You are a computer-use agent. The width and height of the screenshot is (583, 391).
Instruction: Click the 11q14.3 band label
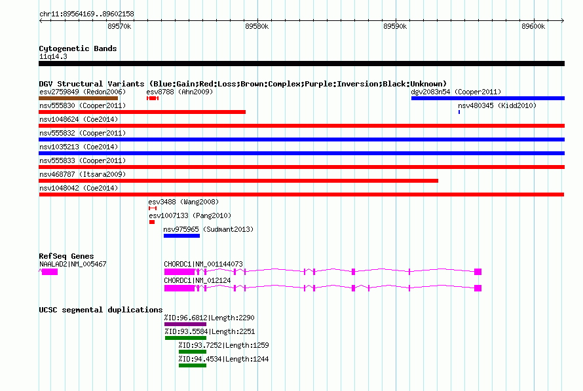pos(53,57)
